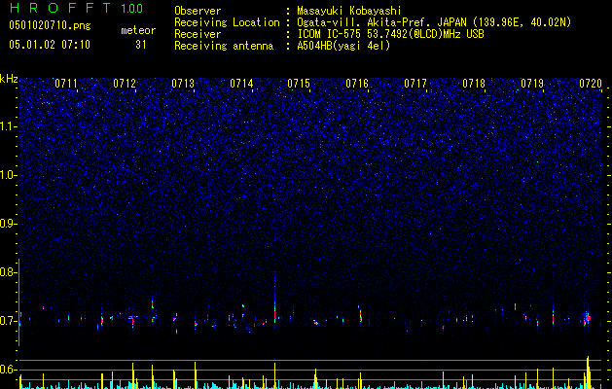Click time marker 0715
The width and height of the screenshot is (612, 389).
tap(299, 84)
